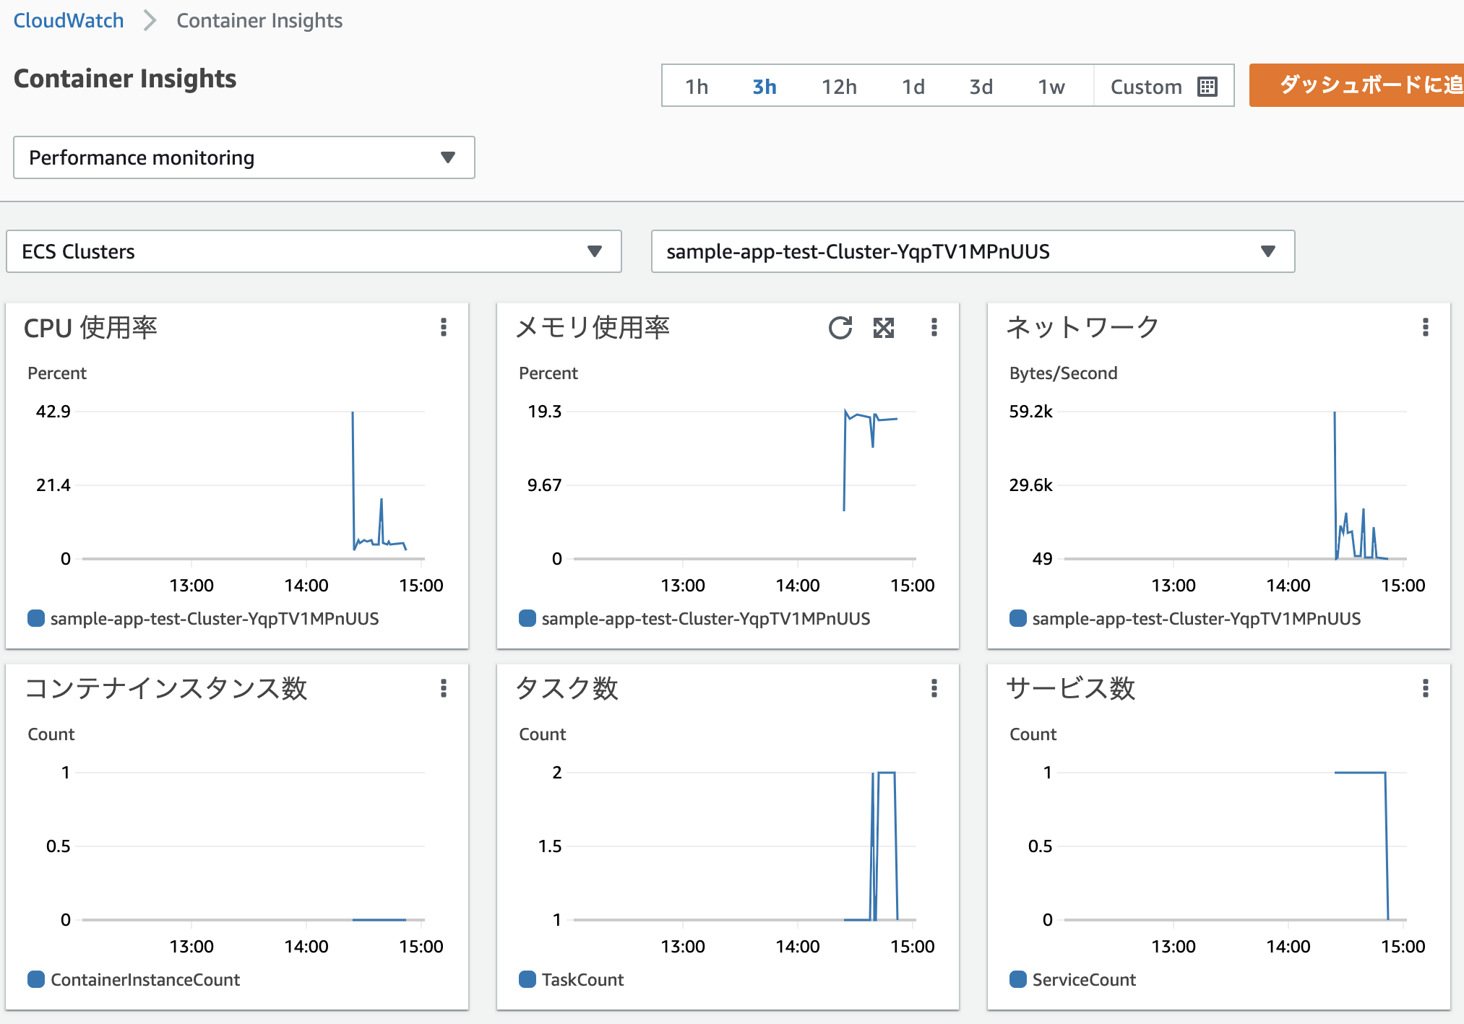Screen dimensions: 1464x1024
Task: Open the メモリ使用率 widget options menu
Action: click(934, 328)
